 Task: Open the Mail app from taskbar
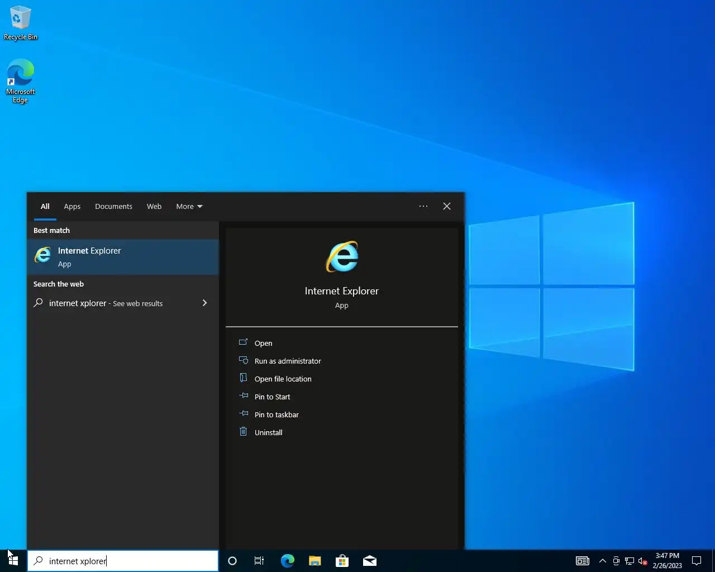point(369,561)
